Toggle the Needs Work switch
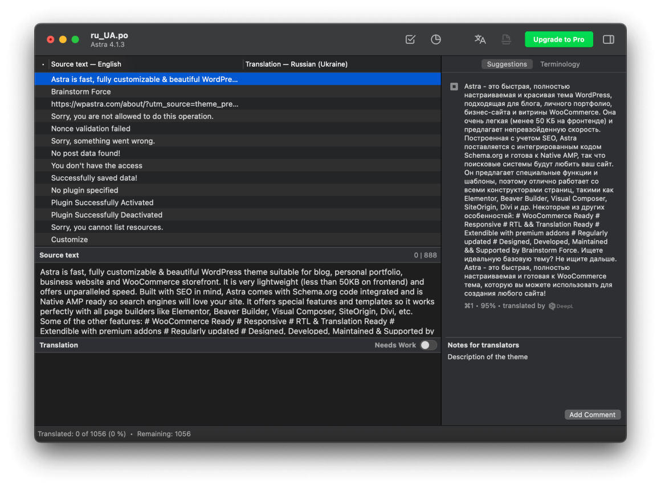Screen dimensions: 661x488 pos(428,345)
